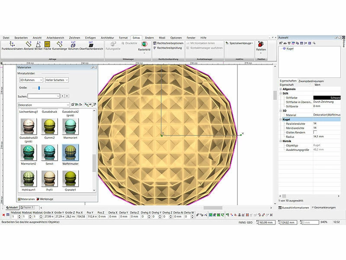This screenshot has height=260, width=346.
Task: Open the 3D-Rahmen dropdown
Action: pos(31,80)
